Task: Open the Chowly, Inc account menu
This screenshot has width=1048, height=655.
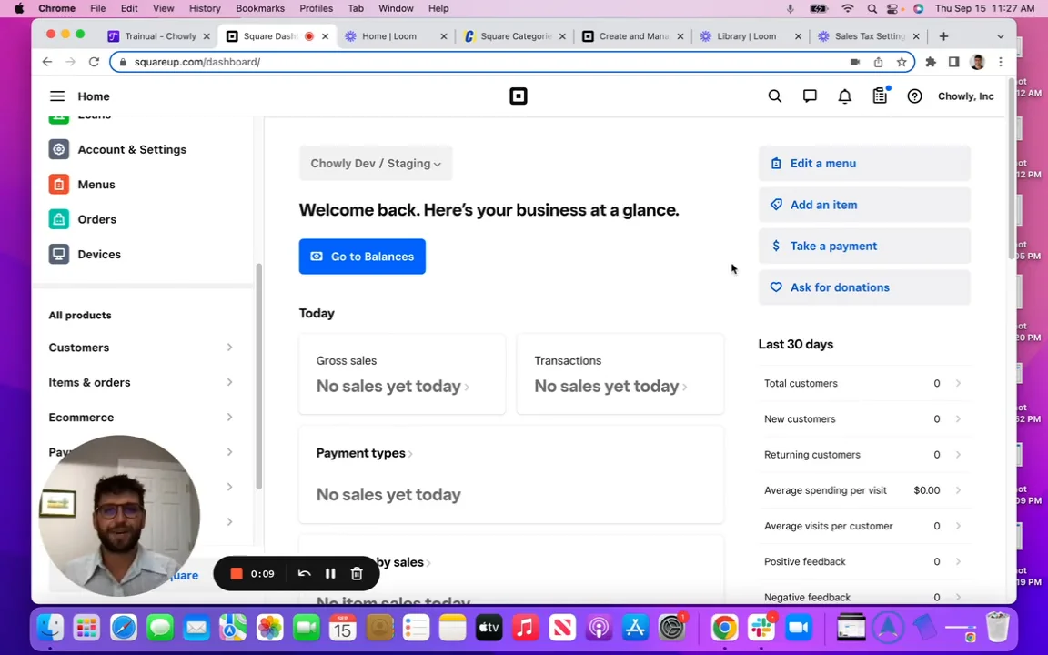Action: (966, 96)
